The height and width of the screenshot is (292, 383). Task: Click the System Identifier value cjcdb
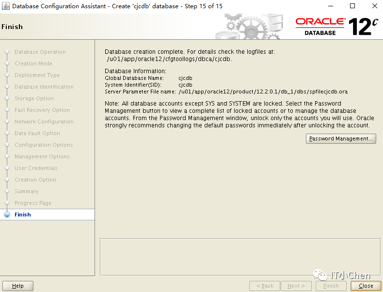185,85
